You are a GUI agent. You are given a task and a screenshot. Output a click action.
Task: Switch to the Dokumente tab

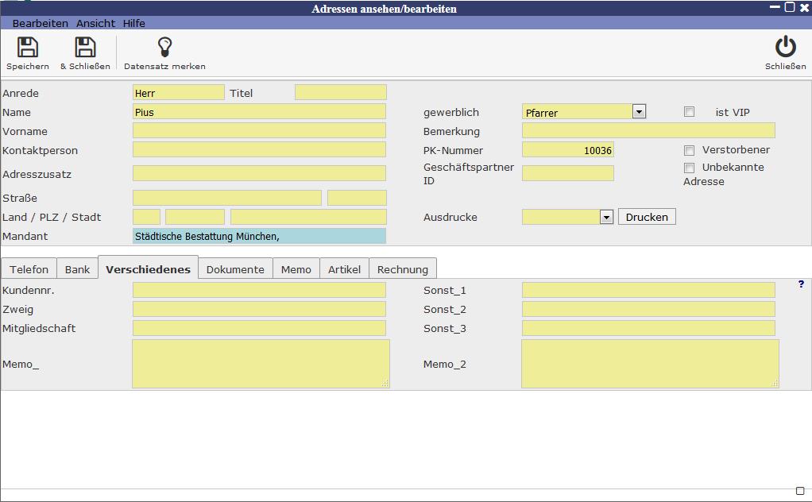[x=235, y=269]
